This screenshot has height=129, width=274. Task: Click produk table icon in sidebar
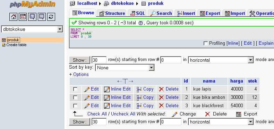[4, 40]
